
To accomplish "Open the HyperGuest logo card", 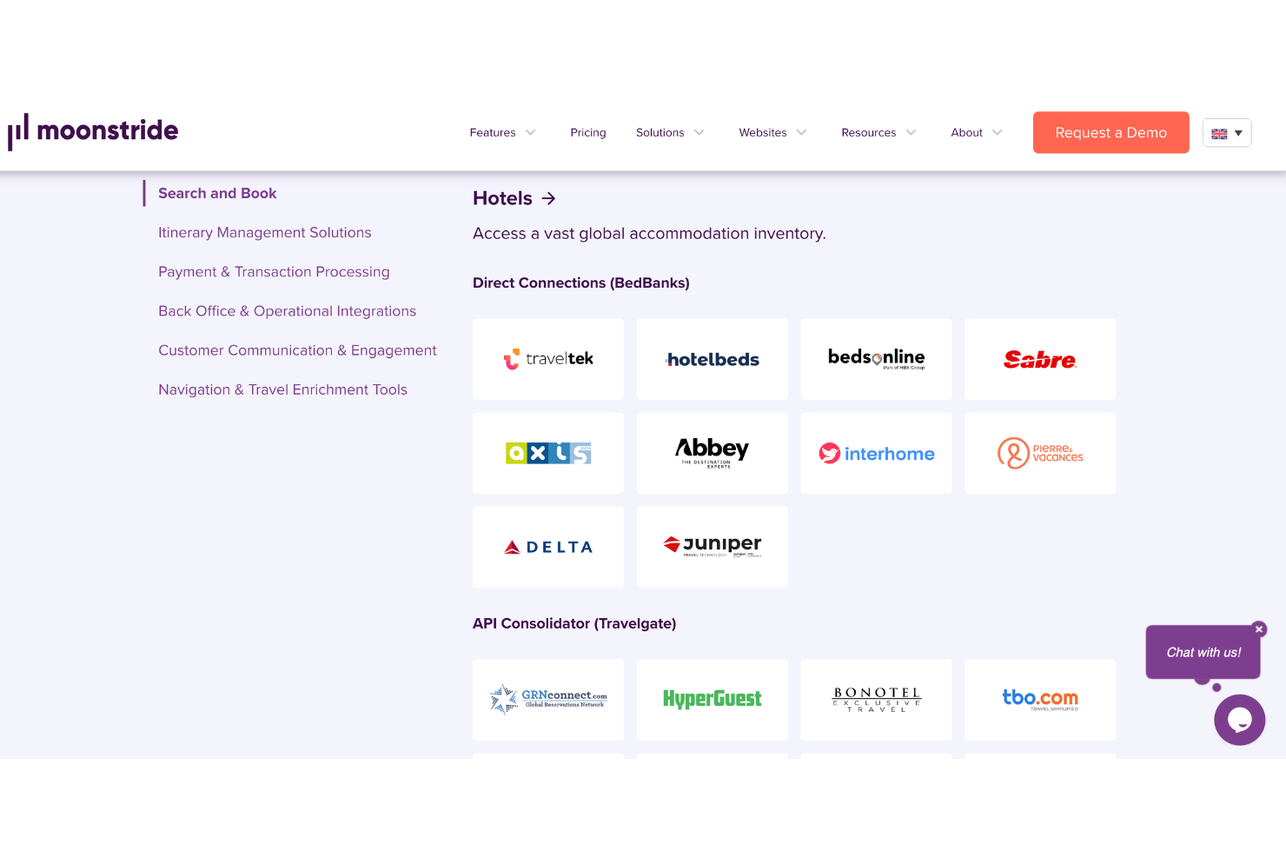I will (713, 700).
